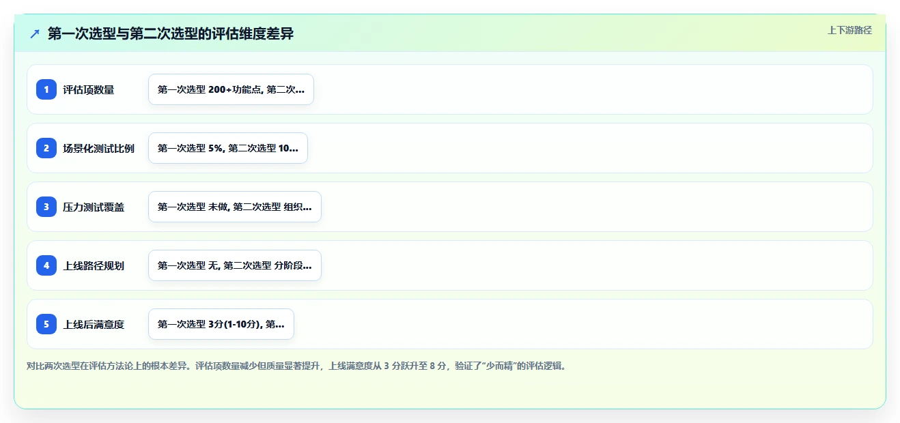Click the number 5 badge for 上线后满意度

coord(46,324)
